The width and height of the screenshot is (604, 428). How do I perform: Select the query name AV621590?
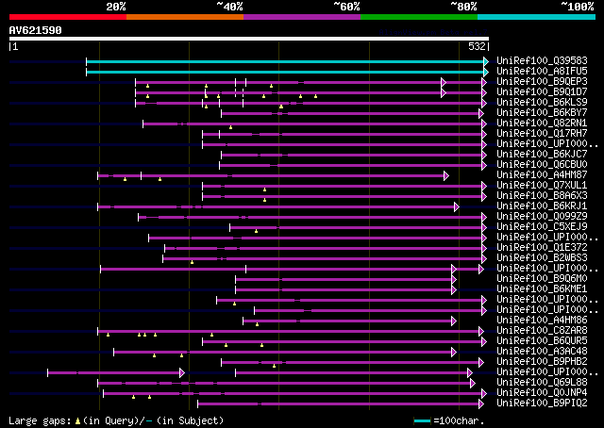(36, 30)
